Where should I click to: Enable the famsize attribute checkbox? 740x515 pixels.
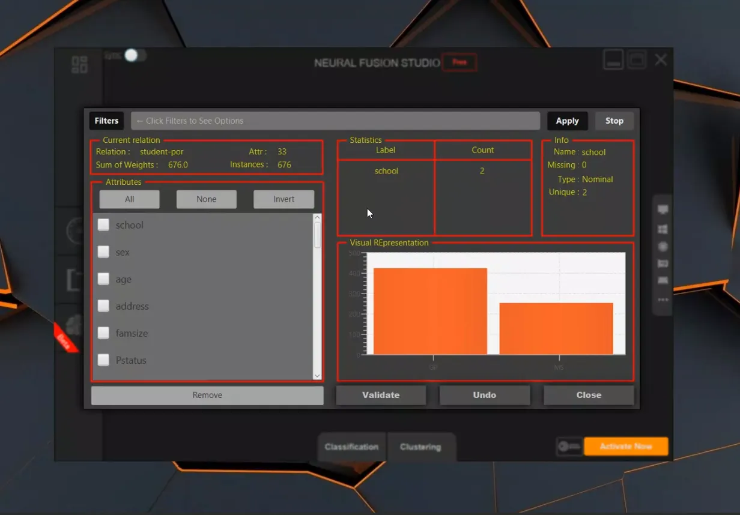coord(103,333)
